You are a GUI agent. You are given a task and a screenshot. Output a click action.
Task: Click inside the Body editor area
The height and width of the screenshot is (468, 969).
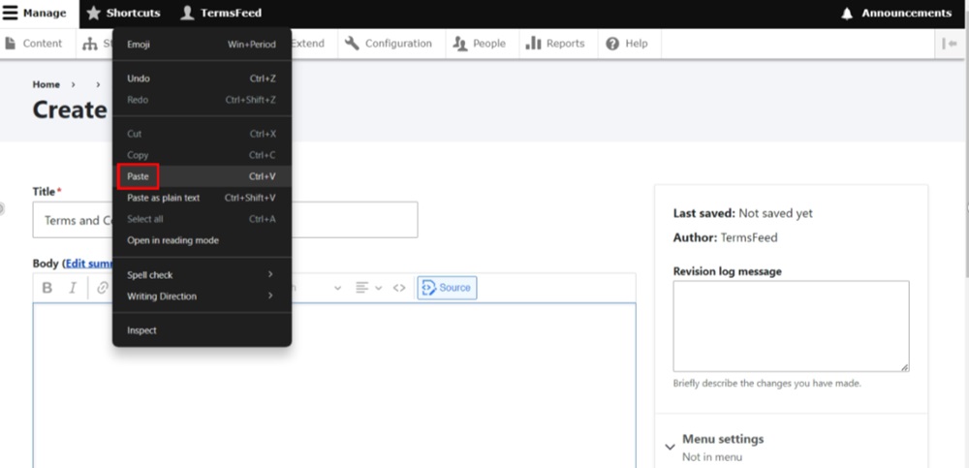[x=333, y=386]
